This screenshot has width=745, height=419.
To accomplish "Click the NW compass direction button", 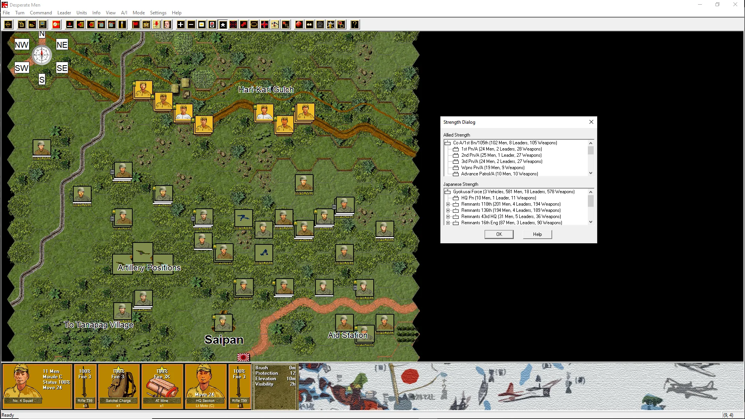I will (22, 45).
